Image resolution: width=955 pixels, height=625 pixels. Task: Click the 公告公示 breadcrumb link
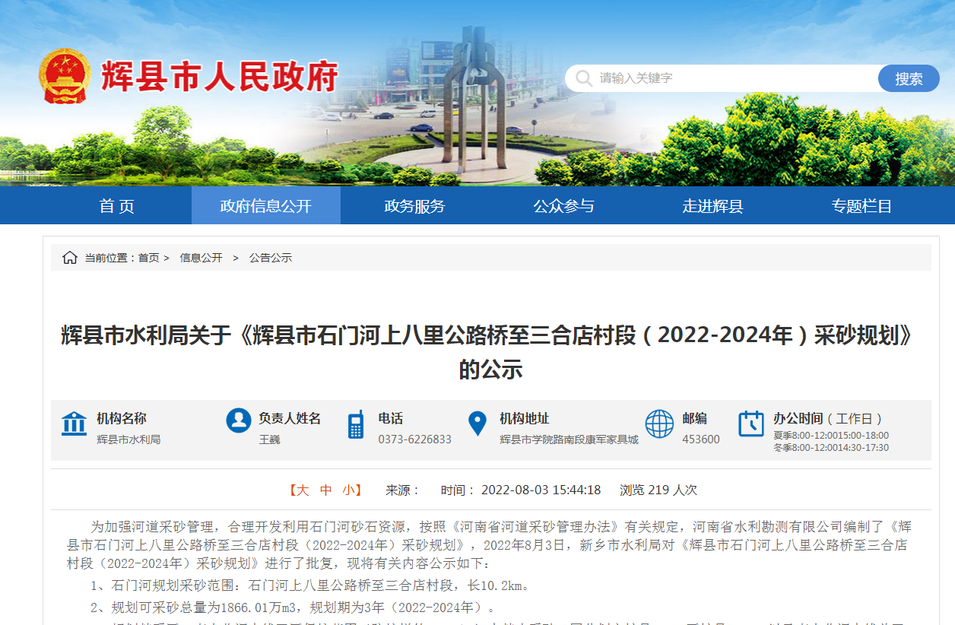(271, 258)
